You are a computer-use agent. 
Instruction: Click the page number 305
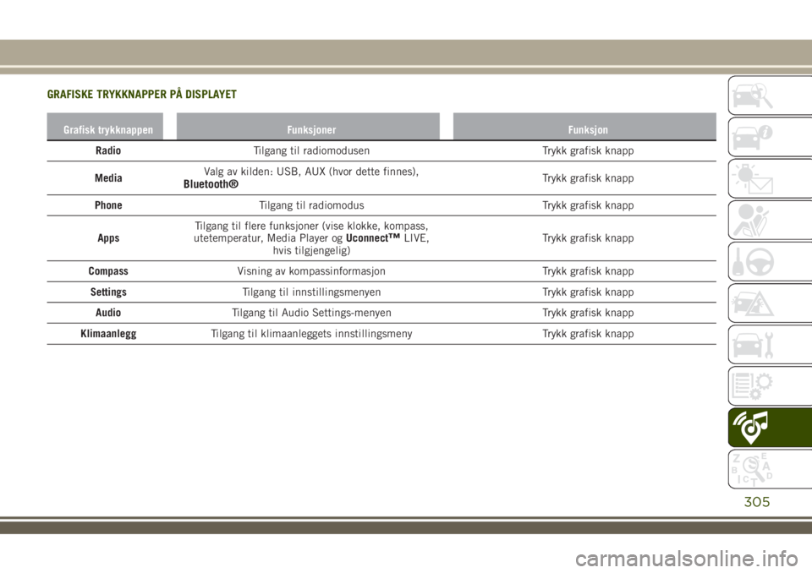coord(756,501)
